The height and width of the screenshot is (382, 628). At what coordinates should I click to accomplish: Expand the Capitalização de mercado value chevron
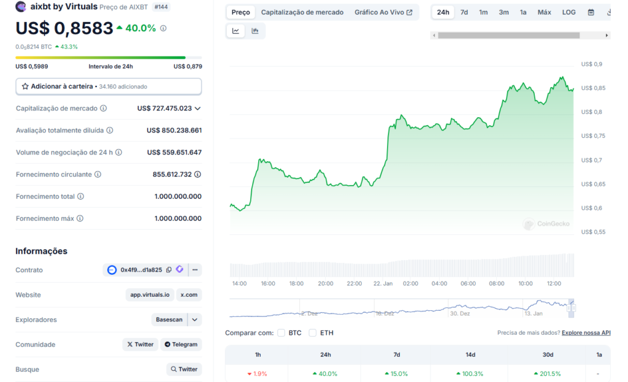click(x=197, y=109)
